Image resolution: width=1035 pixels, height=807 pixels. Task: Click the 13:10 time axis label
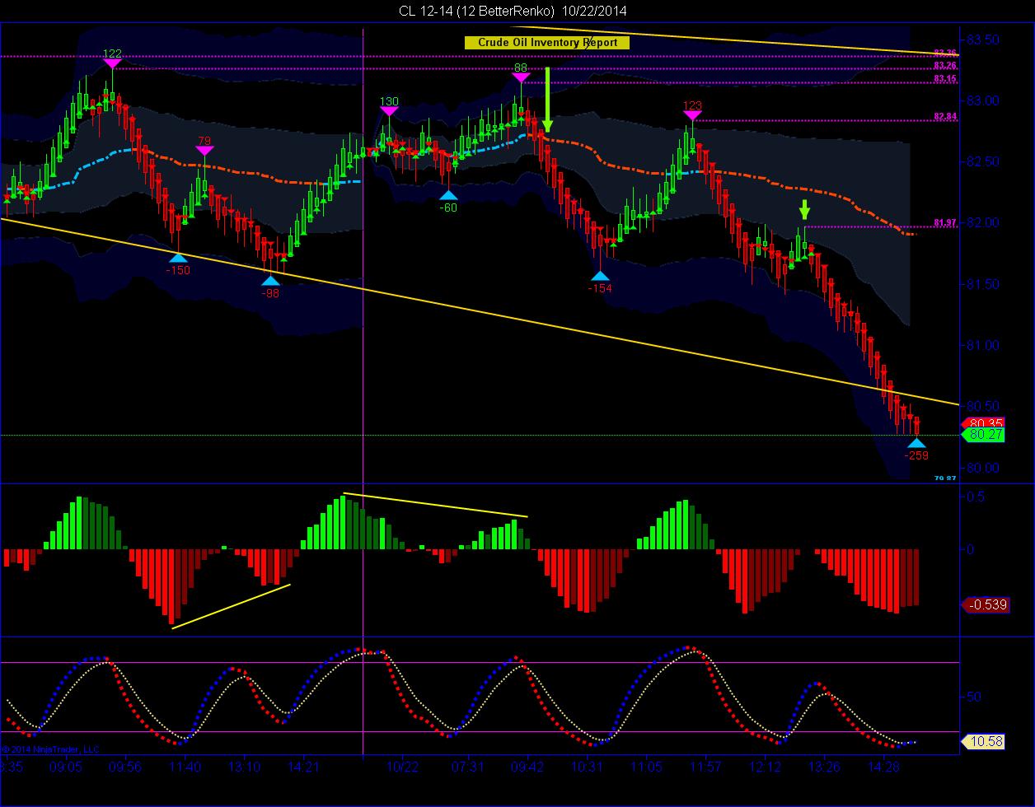[244, 767]
